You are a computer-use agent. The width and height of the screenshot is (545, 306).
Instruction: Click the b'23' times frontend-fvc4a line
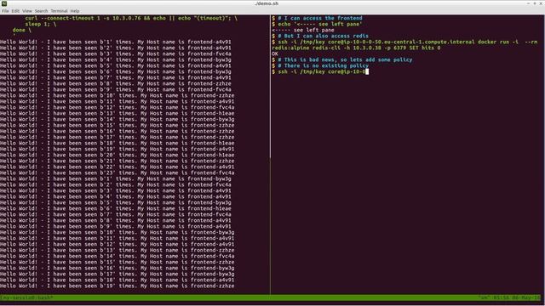pyautogui.click(x=118, y=173)
